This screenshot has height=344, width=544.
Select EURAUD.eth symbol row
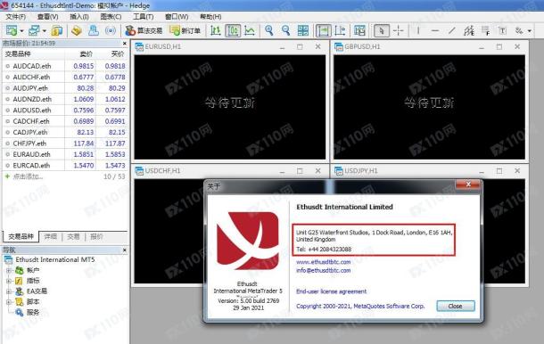click(x=65, y=154)
